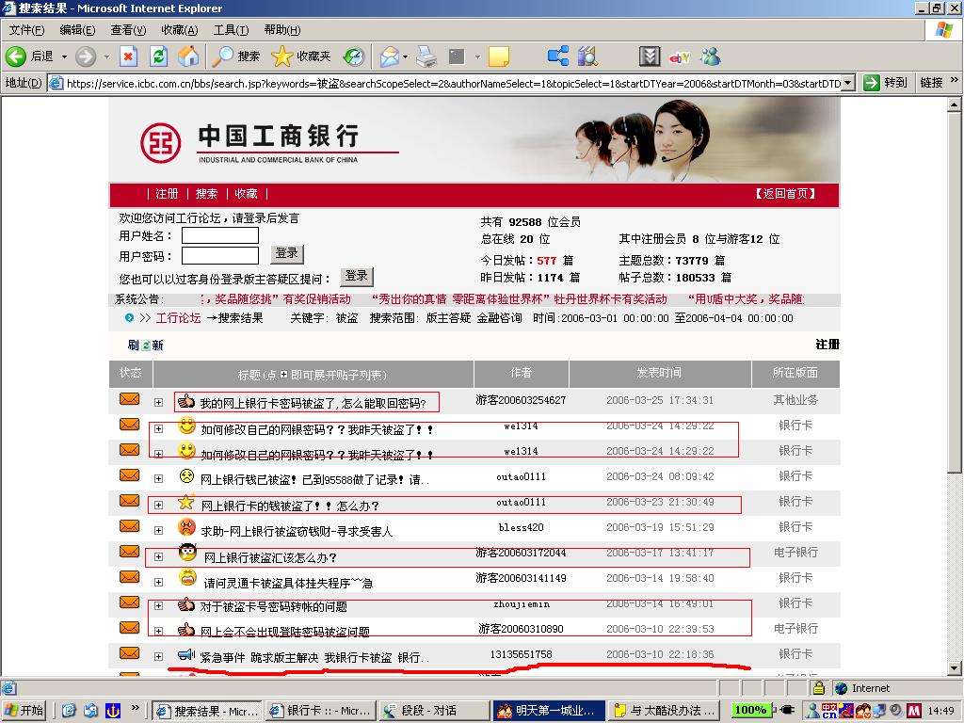
Task: Open the 工行论坛 breadcrumb link
Action: 178,318
